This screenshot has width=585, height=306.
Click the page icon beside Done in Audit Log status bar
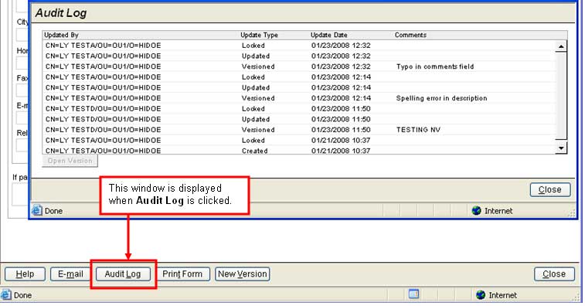(37, 210)
